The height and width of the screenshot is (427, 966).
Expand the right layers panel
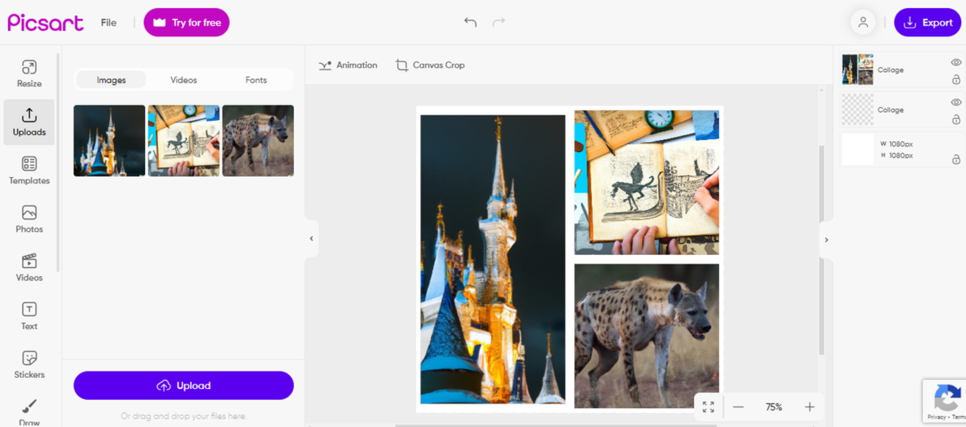826,240
